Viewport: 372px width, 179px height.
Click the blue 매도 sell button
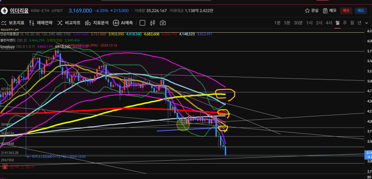point(360,11)
